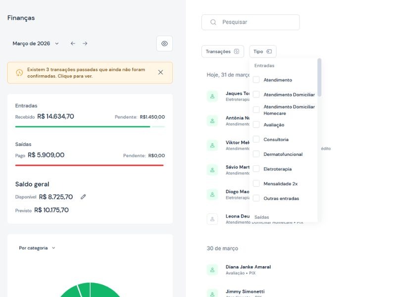Image resolution: width=396 pixels, height=297 pixels.
Task: Click the person icon beside Leona transaction
Action: tap(212, 219)
